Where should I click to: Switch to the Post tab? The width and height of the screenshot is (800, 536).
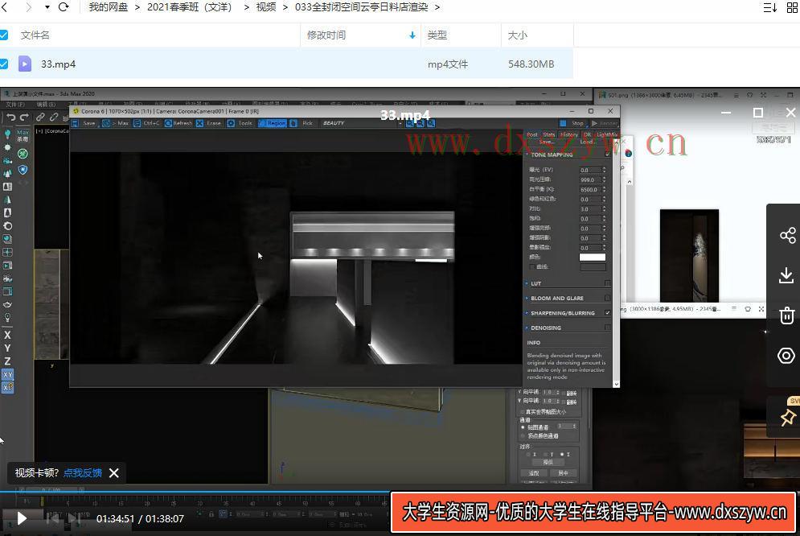click(532, 134)
